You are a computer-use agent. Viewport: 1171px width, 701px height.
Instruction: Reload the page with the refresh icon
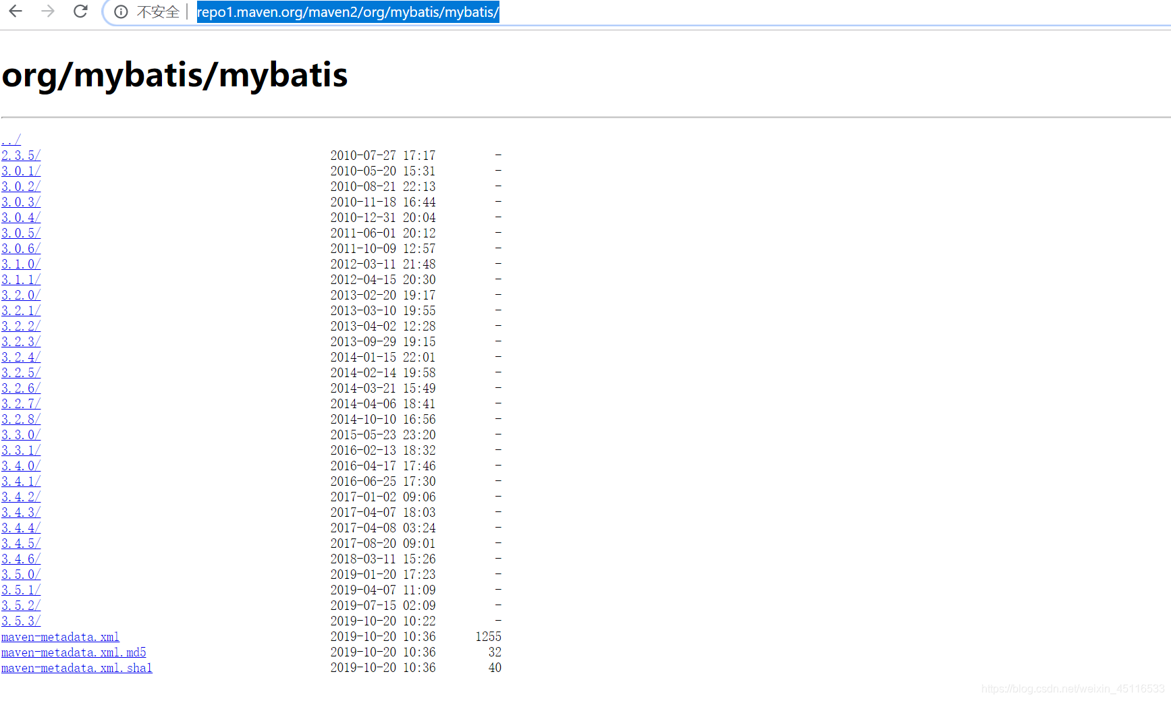(x=80, y=11)
